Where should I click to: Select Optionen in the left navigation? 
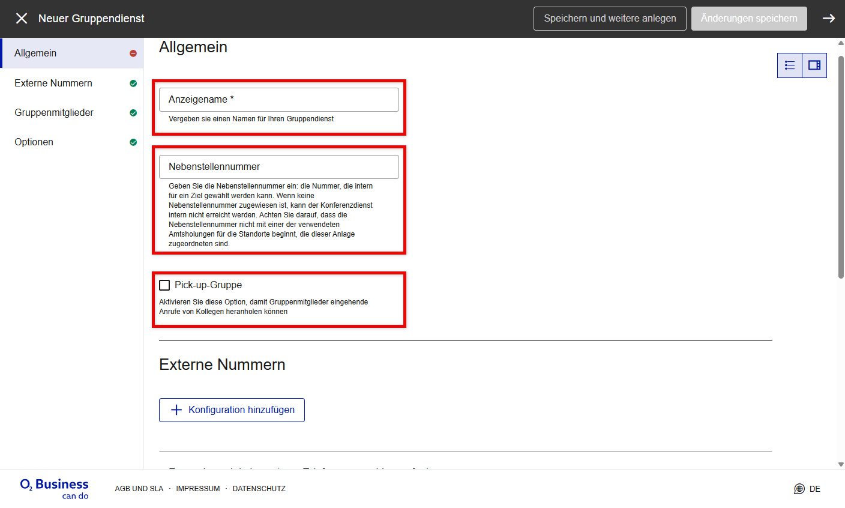coord(34,142)
